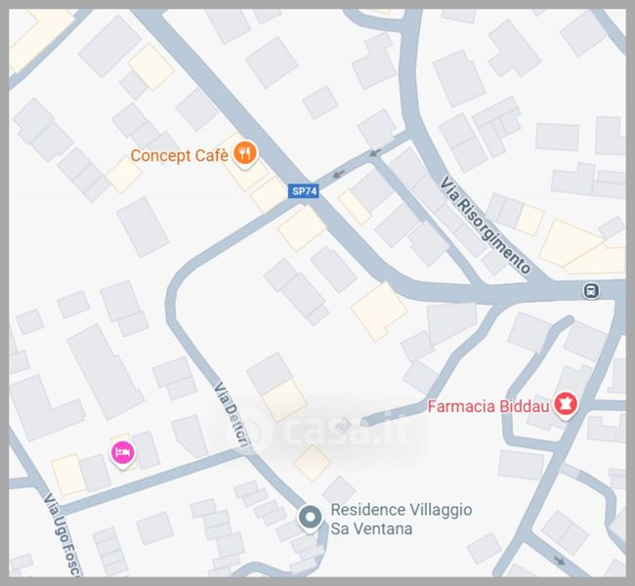
Task: Click the one-way arrow nearest the SP74 badge
Action: (x=338, y=174)
